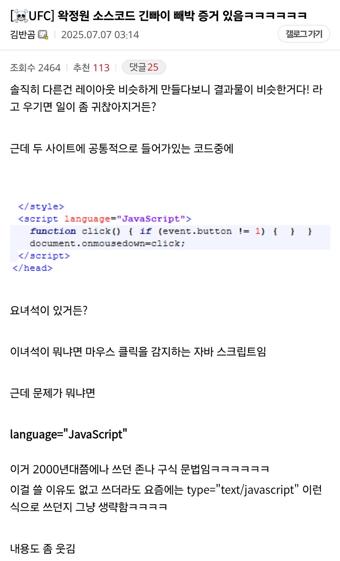Click the 조회수 2464 view count
Screen dimensions: 340x561
(x=35, y=68)
